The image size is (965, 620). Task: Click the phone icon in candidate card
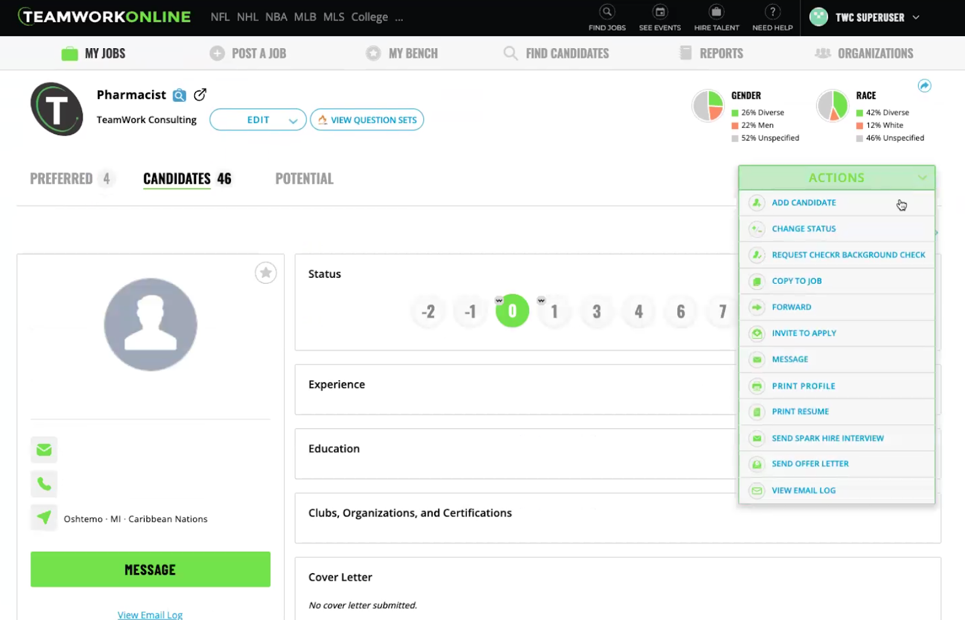click(44, 484)
